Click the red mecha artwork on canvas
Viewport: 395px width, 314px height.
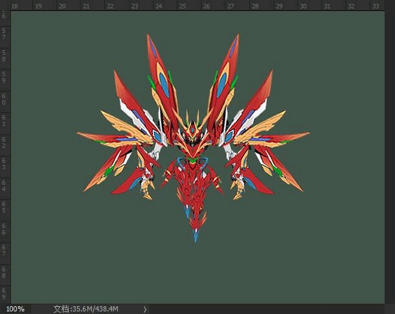tap(193, 138)
